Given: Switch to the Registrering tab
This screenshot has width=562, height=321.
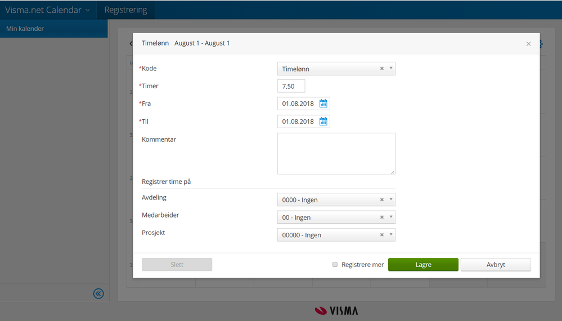Looking at the screenshot, I should click(126, 10).
